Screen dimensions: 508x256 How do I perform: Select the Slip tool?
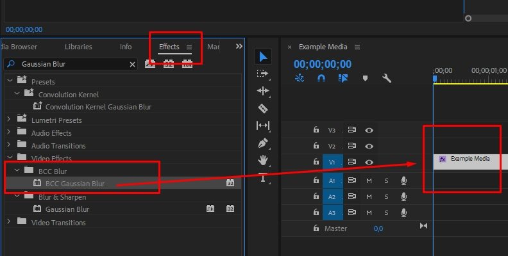pos(263,125)
